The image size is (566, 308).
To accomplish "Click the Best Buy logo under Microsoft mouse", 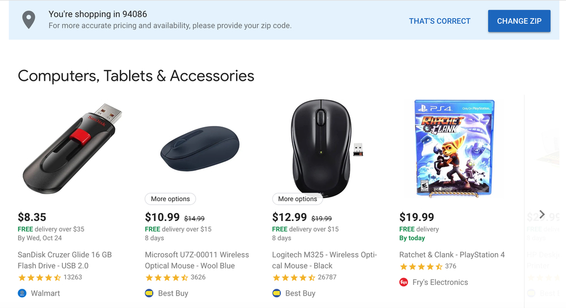I will 149,293.
